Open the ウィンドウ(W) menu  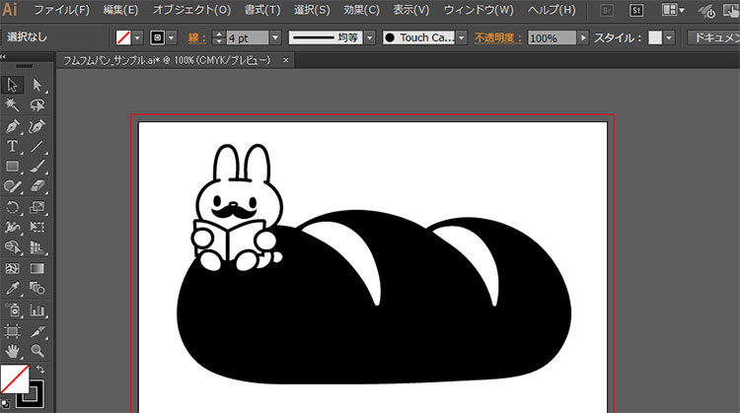[479, 10]
